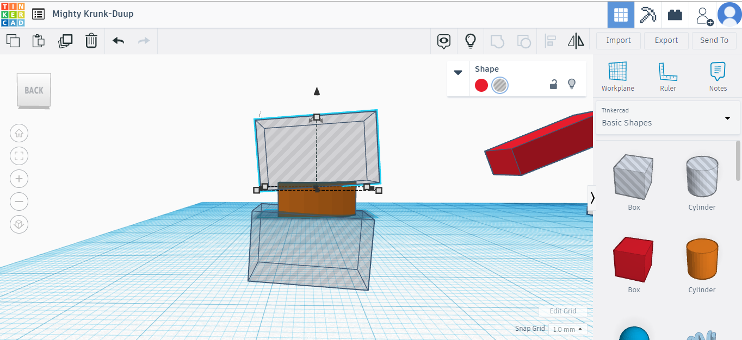Image resolution: width=742 pixels, height=340 pixels.
Task: Select the Ruler tool
Action: pos(668,76)
